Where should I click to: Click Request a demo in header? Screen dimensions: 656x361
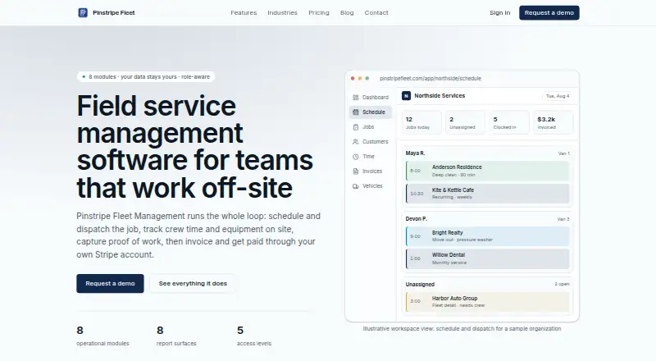(x=549, y=12)
